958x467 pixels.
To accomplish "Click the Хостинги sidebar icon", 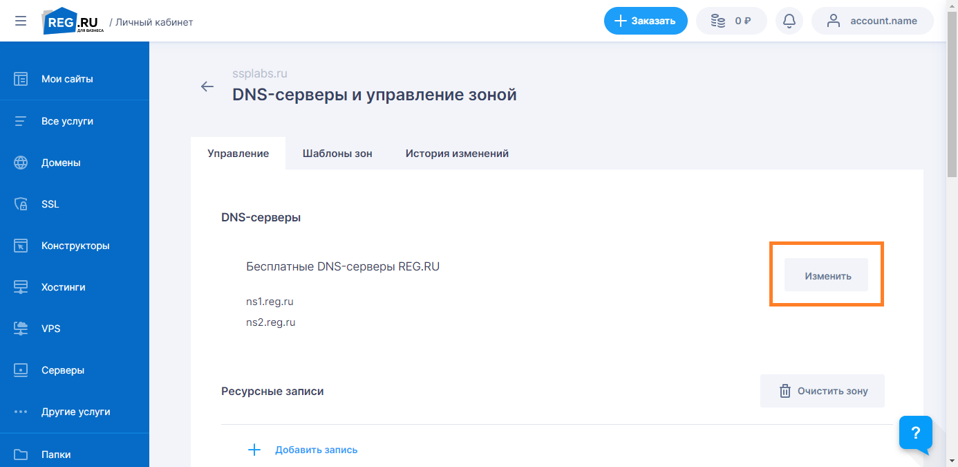I will (21, 287).
